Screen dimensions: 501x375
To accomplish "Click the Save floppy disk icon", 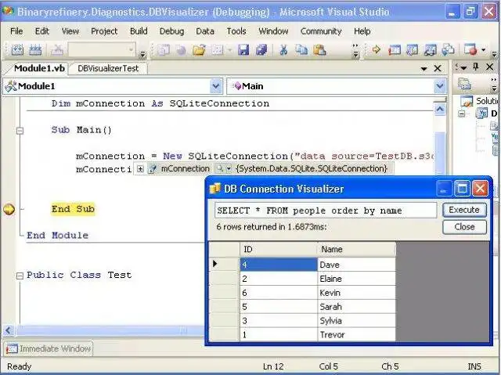I will tap(243, 50).
